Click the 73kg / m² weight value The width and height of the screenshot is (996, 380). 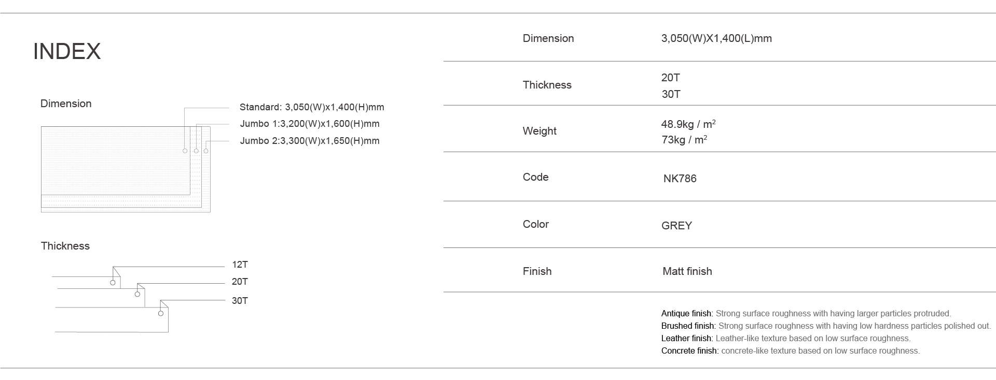[684, 140]
